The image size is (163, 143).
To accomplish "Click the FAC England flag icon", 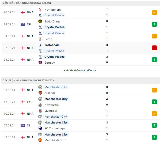I will click(23, 102).
